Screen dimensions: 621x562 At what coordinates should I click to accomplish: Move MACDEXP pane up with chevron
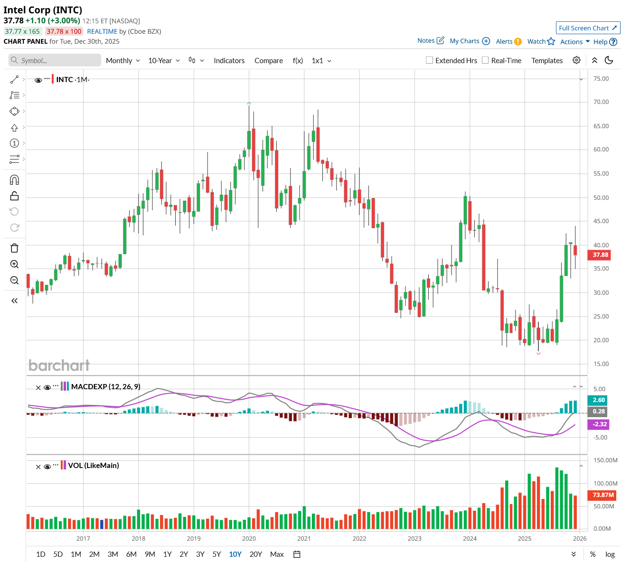574,387
